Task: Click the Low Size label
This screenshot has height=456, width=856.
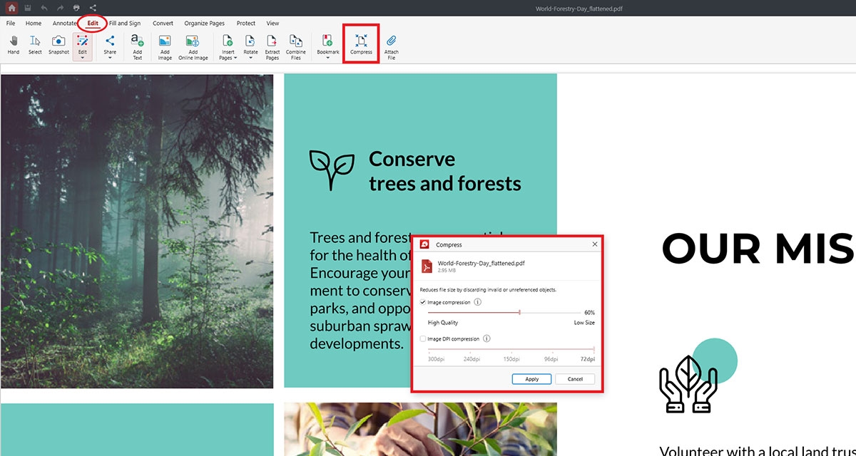Action: pyautogui.click(x=584, y=323)
